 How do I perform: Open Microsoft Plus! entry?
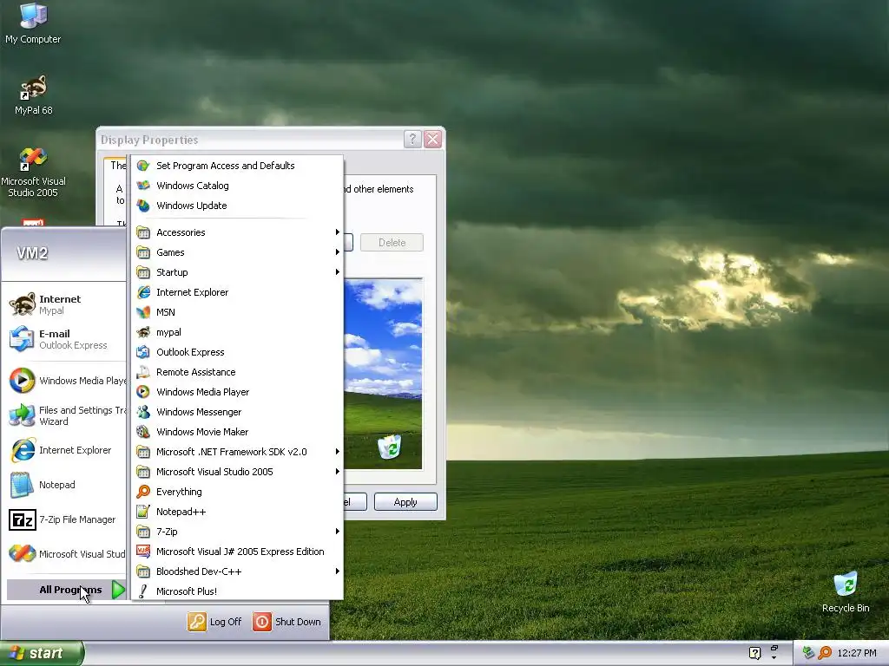point(237,591)
